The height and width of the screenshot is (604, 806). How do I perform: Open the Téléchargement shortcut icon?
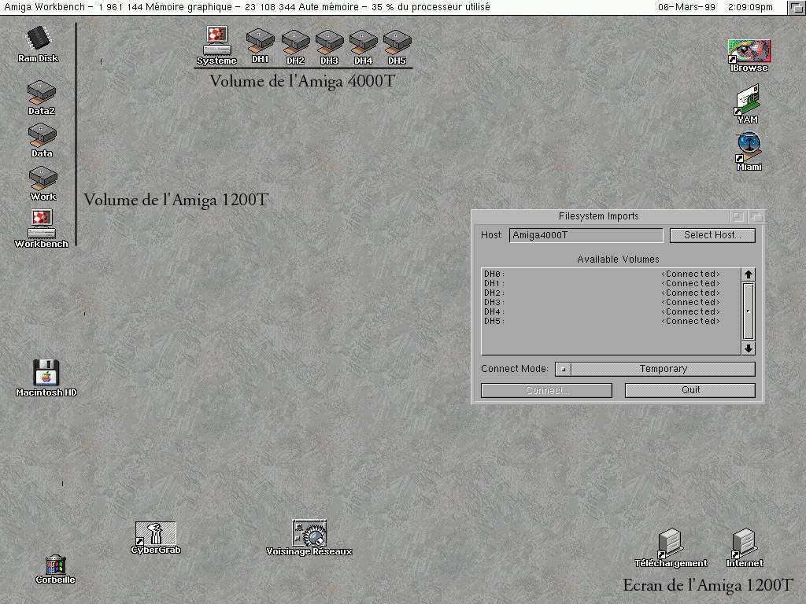(x=671, y=548)
